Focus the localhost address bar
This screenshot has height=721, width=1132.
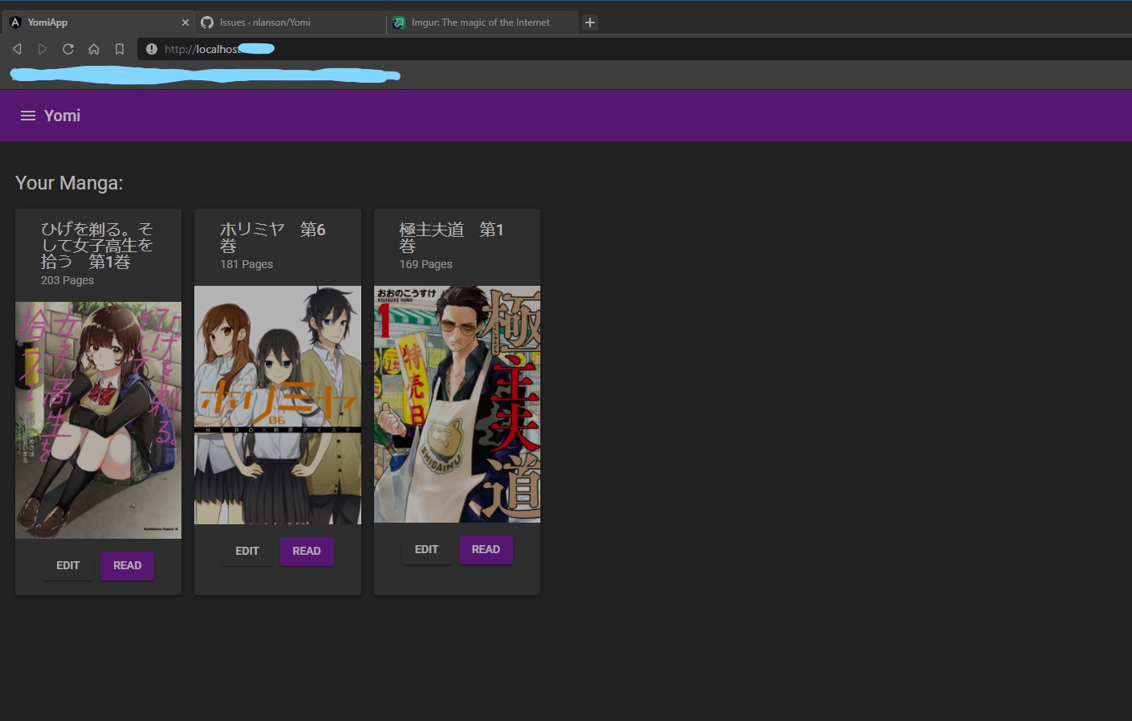[x=634, y=49]
